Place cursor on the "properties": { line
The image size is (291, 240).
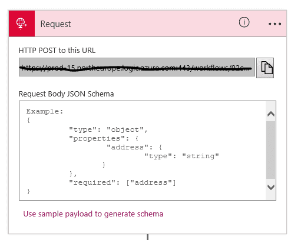click(104, 138)
